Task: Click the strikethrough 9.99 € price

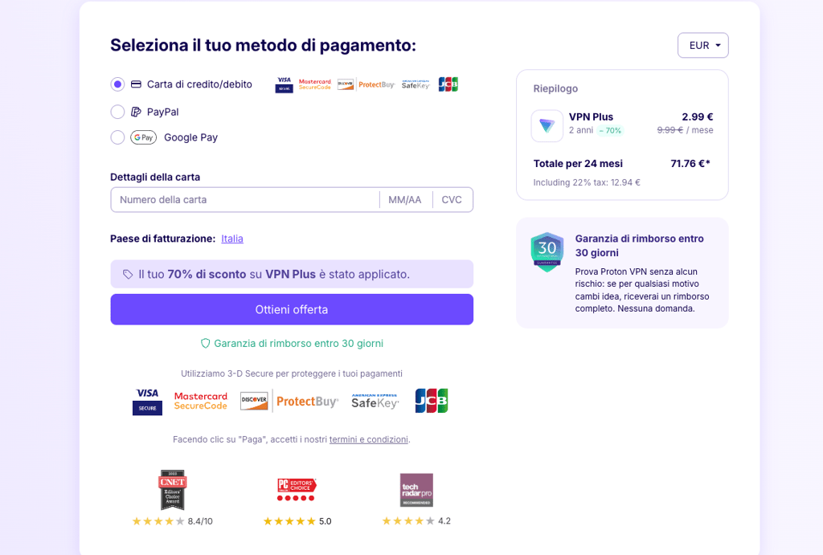Action: [670, 130]
